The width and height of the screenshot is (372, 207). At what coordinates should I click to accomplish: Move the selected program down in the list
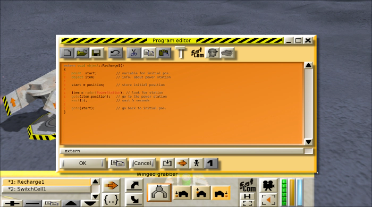(x=90, y=203)
